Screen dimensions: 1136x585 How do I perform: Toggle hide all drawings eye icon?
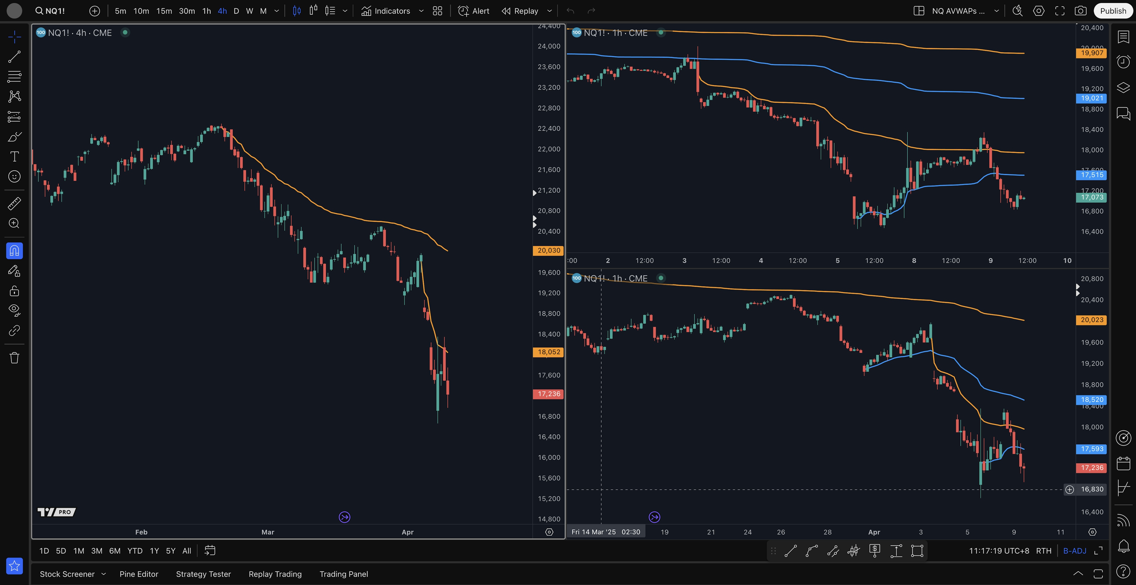[14, 310]
